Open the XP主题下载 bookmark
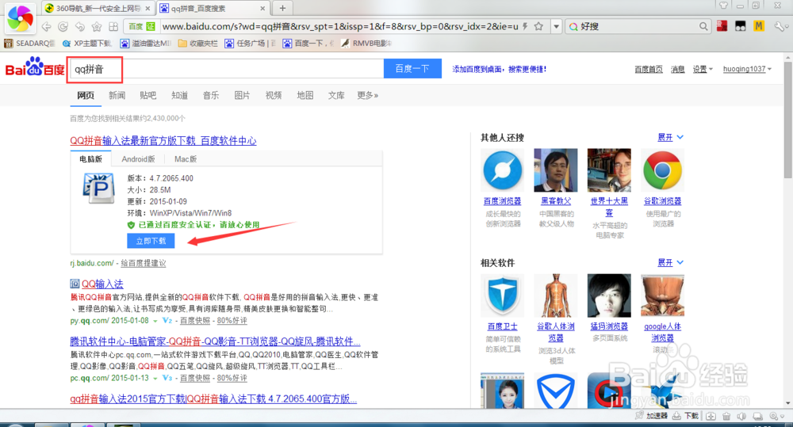793x427 pixels. 87,44
